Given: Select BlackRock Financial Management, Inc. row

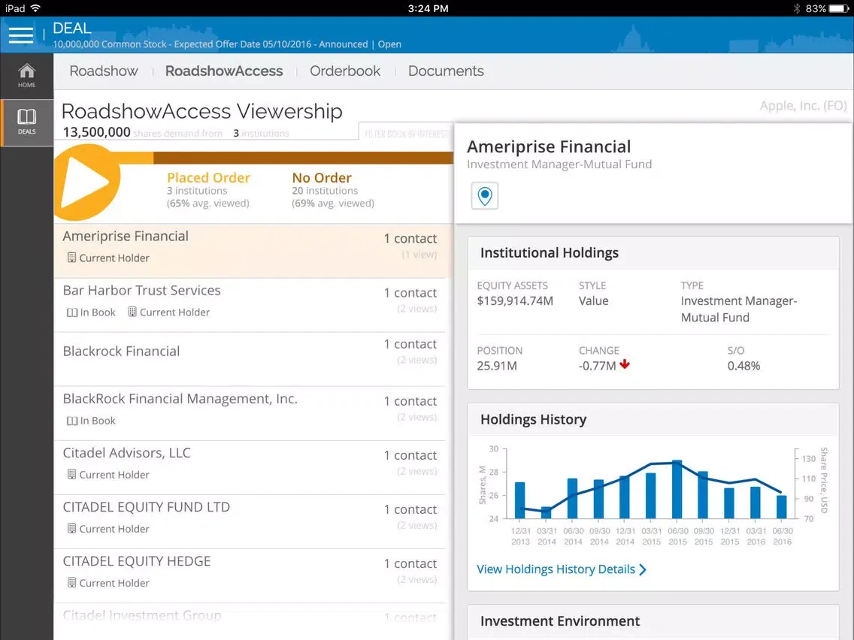Looking at the screenshot, I should tap(250, 414).
